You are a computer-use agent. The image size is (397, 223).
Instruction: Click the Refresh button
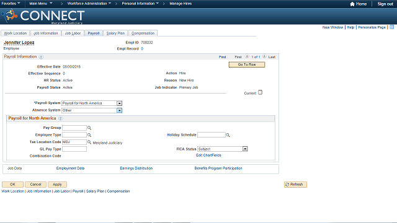295,185
